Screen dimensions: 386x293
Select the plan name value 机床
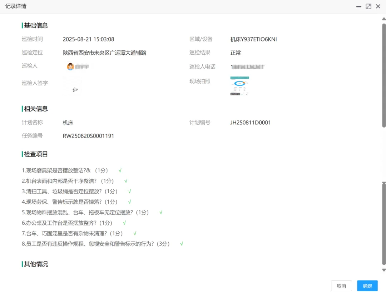coord(68,123)
